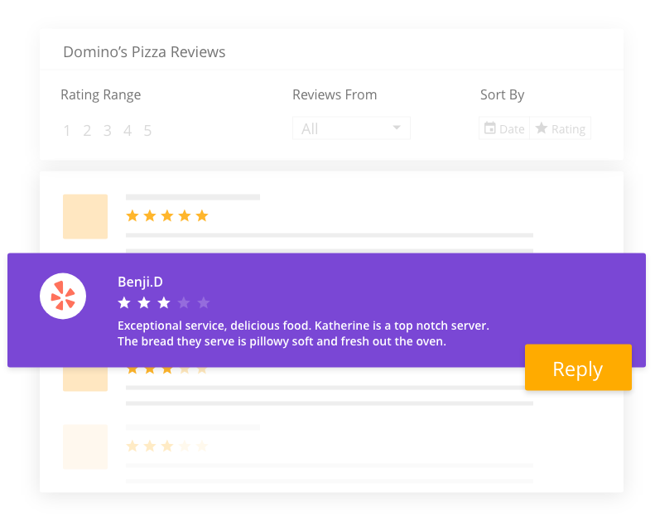Click the Benji.D reviewer name
655x526 pixels.
click(x=141, y=282)
